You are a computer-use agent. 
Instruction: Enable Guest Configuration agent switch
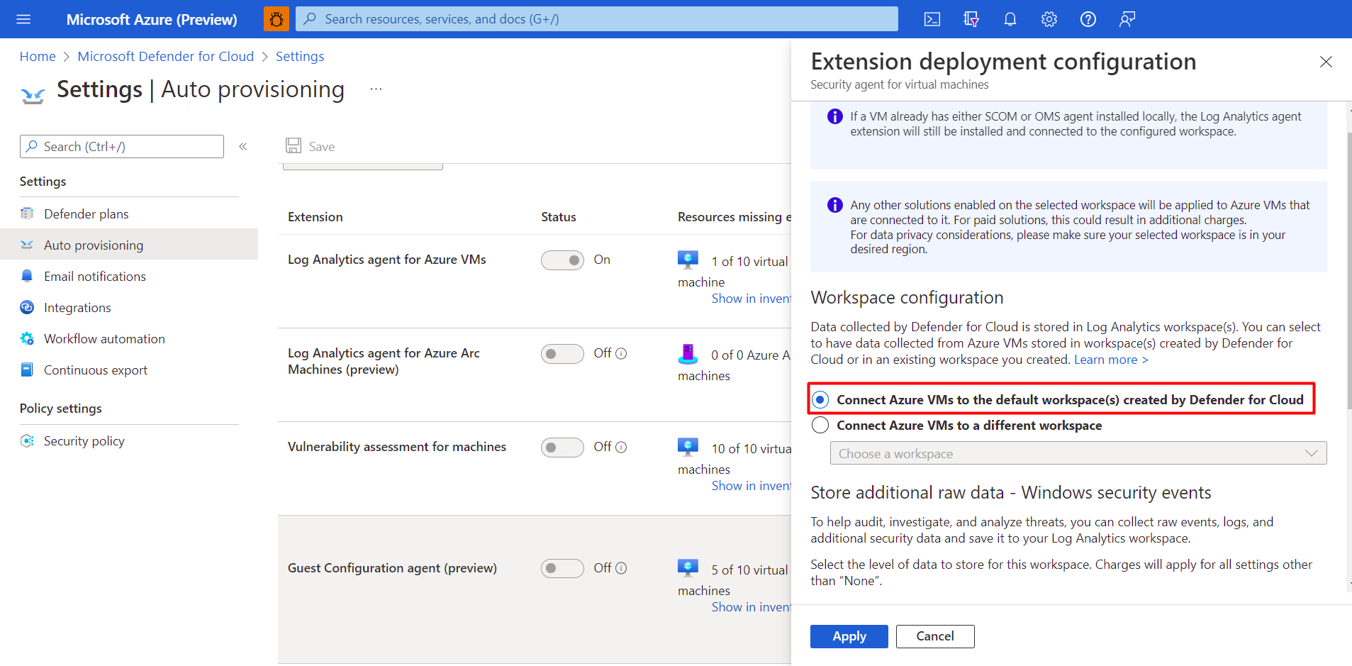click(562, 569)
